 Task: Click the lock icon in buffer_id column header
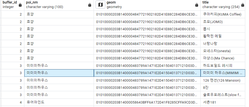(20, 5)
